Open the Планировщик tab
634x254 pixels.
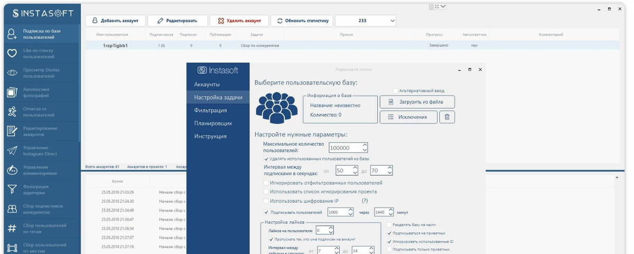(x=213, y=123)
